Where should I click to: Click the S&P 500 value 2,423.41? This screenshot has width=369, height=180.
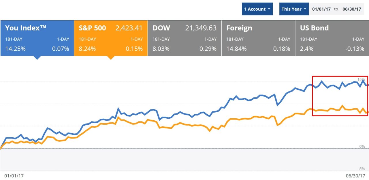(129, 28)
